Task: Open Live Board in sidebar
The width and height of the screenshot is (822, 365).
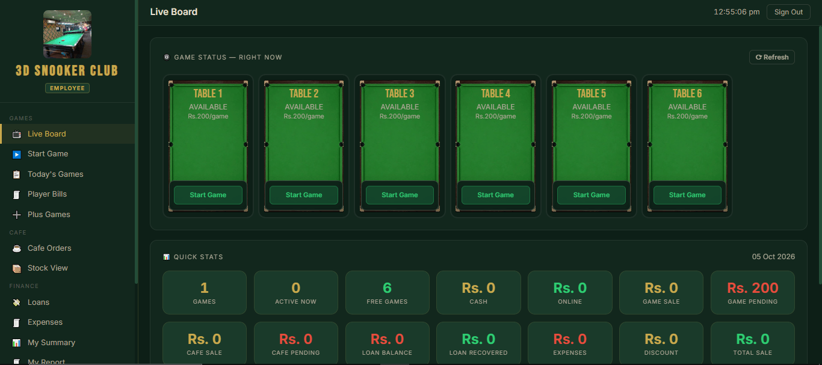Action: pyautogui.click(x=67, y=134)
